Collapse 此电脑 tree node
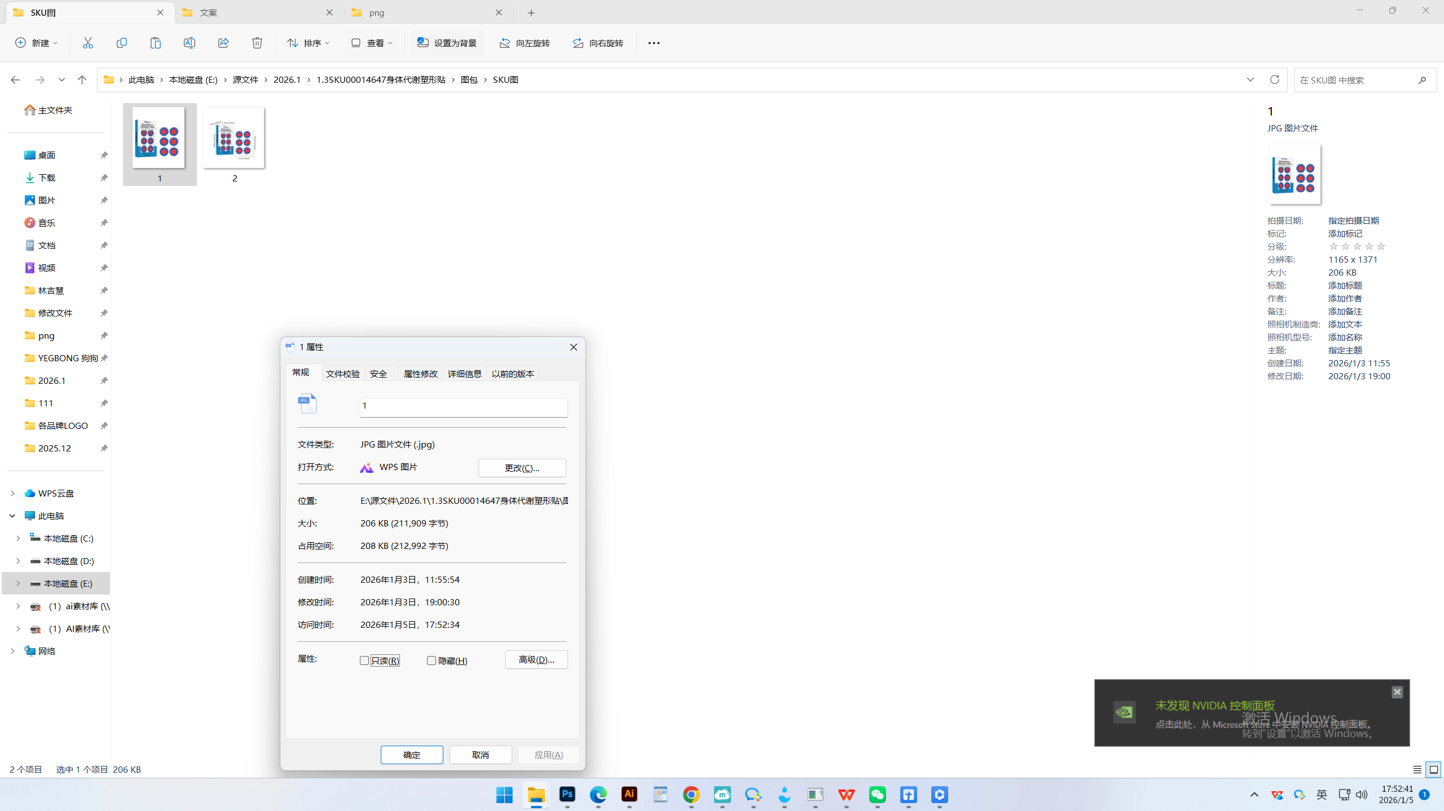The height and width of the screenshot is (811, 1444). click(12, 516)
